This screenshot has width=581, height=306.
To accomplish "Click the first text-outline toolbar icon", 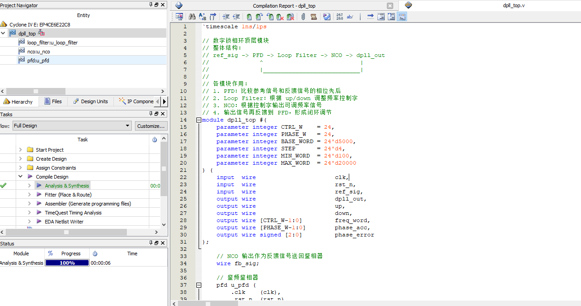I will tap(381, 17).
